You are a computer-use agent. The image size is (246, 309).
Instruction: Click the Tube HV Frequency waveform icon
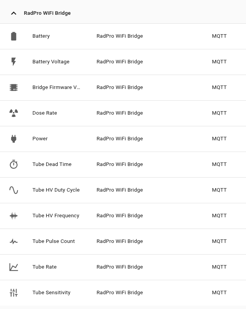pos(14,216)
